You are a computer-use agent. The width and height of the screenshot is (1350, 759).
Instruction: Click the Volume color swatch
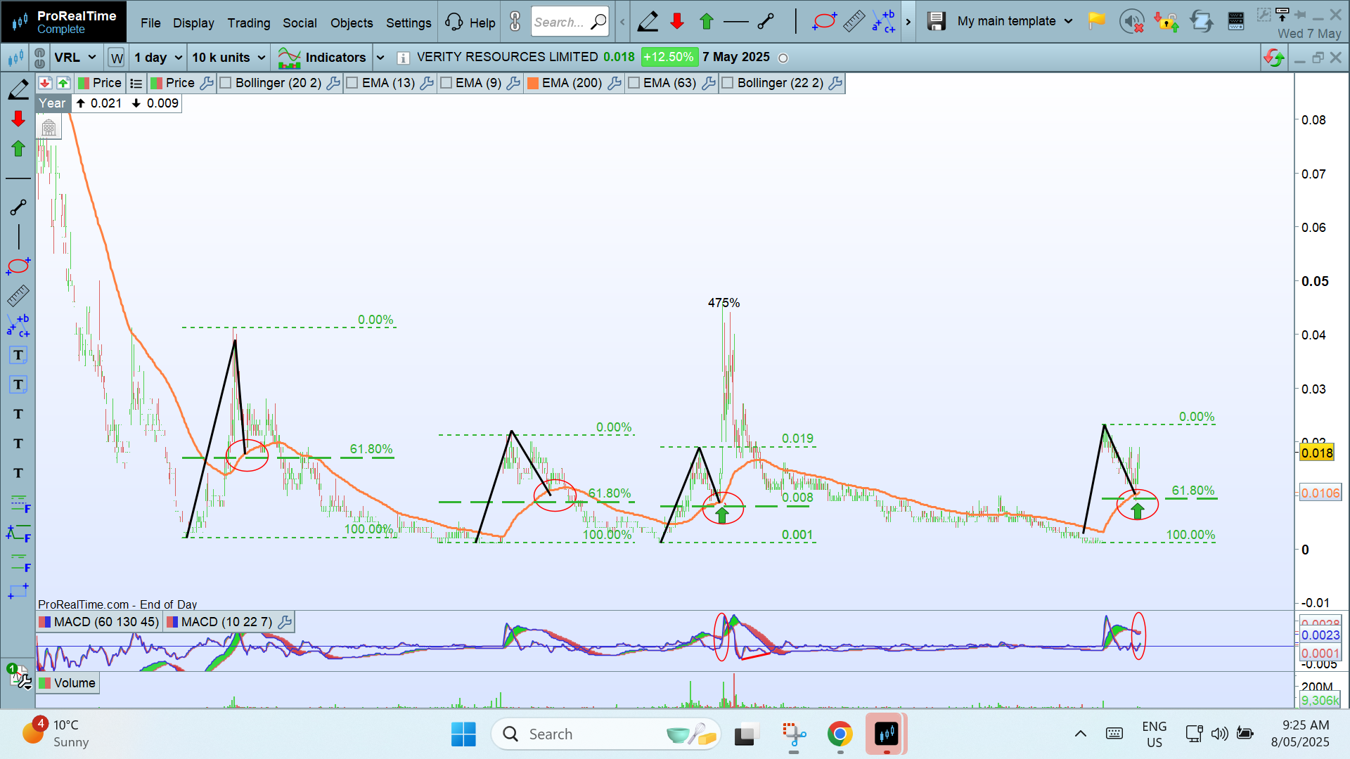44,683
